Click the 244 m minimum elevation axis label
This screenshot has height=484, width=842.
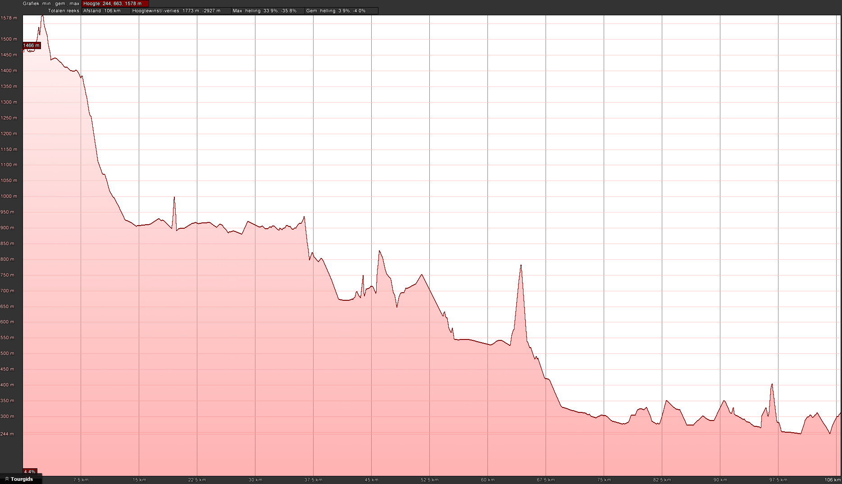point(8,434)
